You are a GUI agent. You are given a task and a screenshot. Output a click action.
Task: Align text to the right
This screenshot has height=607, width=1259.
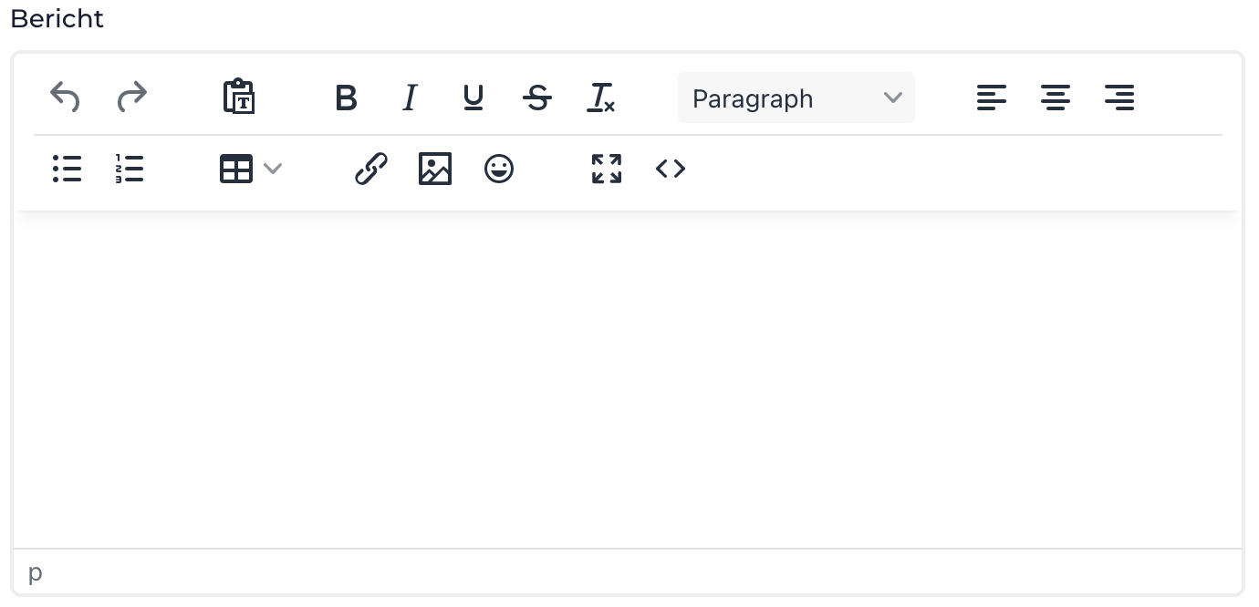pyautogui.click(x=1119, y=97)
